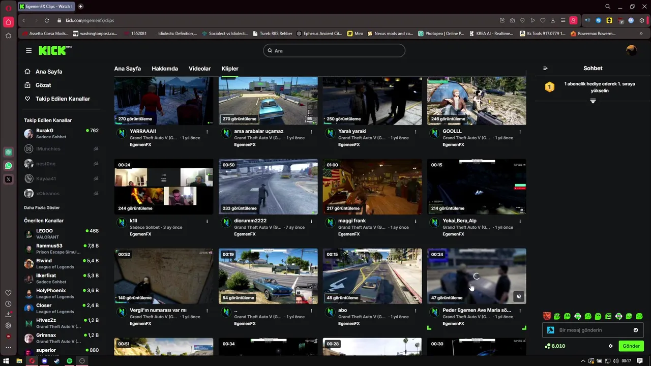The height and width of the screenshot is (366, 651).
Task: Play the Vergil'ın numarası var mı thumbnail
Action: pos(164,276)
